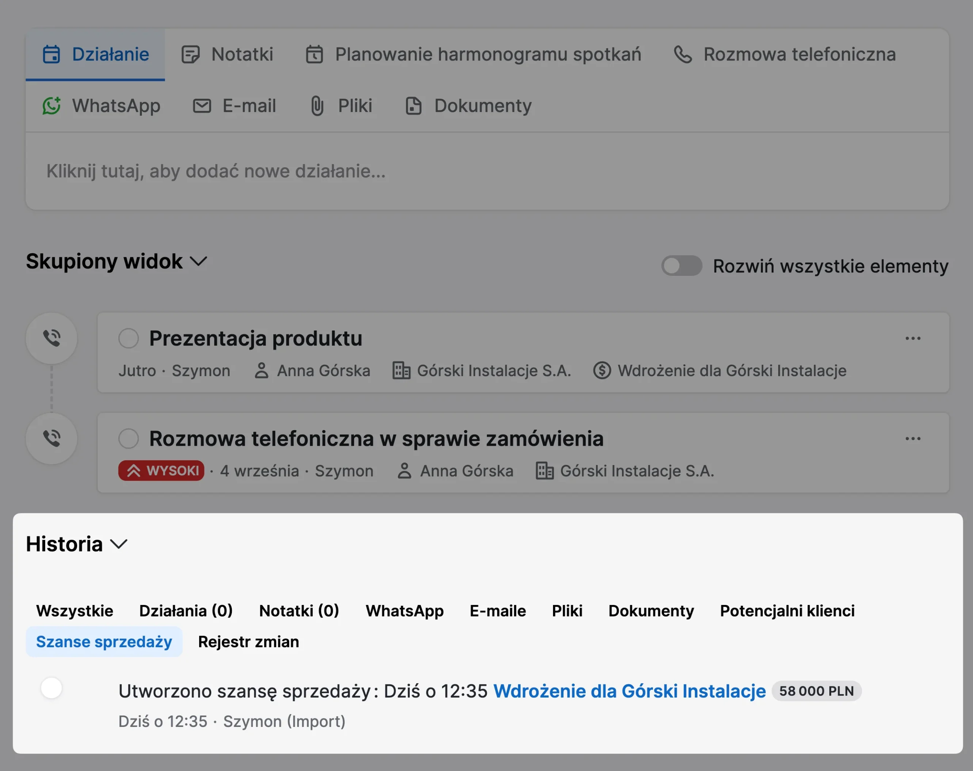Image resolution: width=973 pixels, height=771 pixels.
Task: Collapse the Historia section
Action: 77,544
